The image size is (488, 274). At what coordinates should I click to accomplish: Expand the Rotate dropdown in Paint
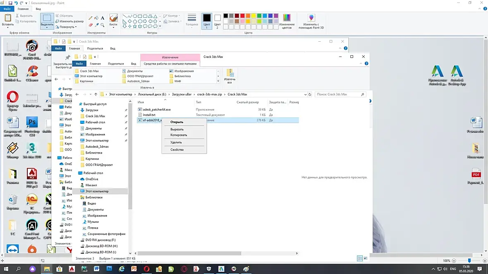point(66,27)
